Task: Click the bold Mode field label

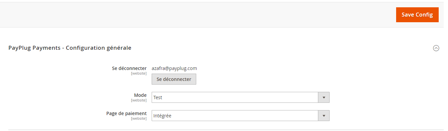Action: [x=140, y=95]
